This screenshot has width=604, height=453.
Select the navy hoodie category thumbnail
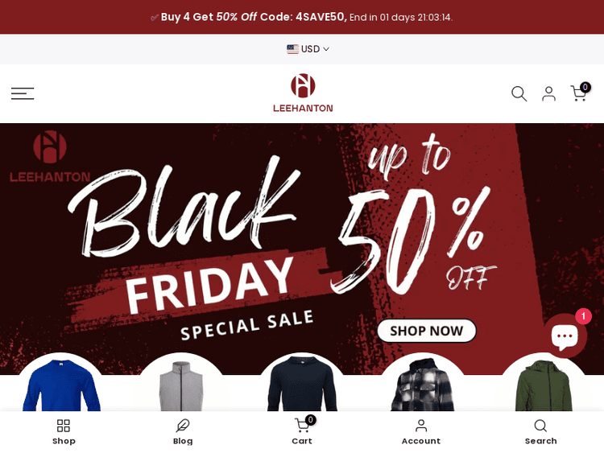coord(302,382)
